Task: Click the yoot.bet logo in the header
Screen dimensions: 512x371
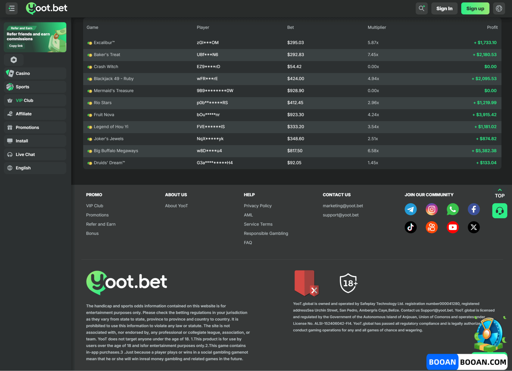Action: coord(47,8)
